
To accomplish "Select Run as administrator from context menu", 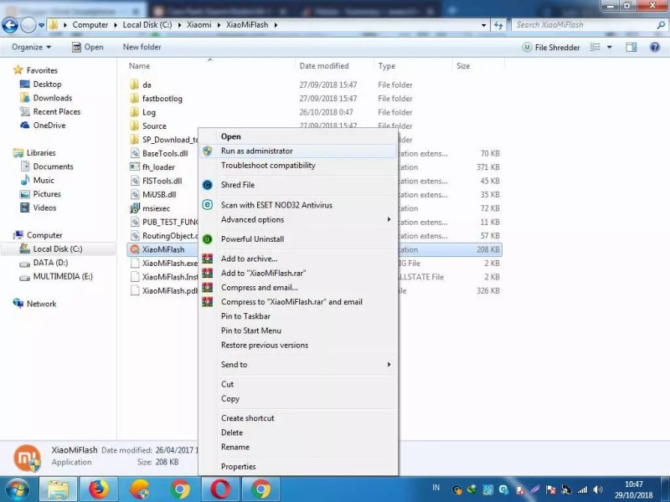I will 298,151.
